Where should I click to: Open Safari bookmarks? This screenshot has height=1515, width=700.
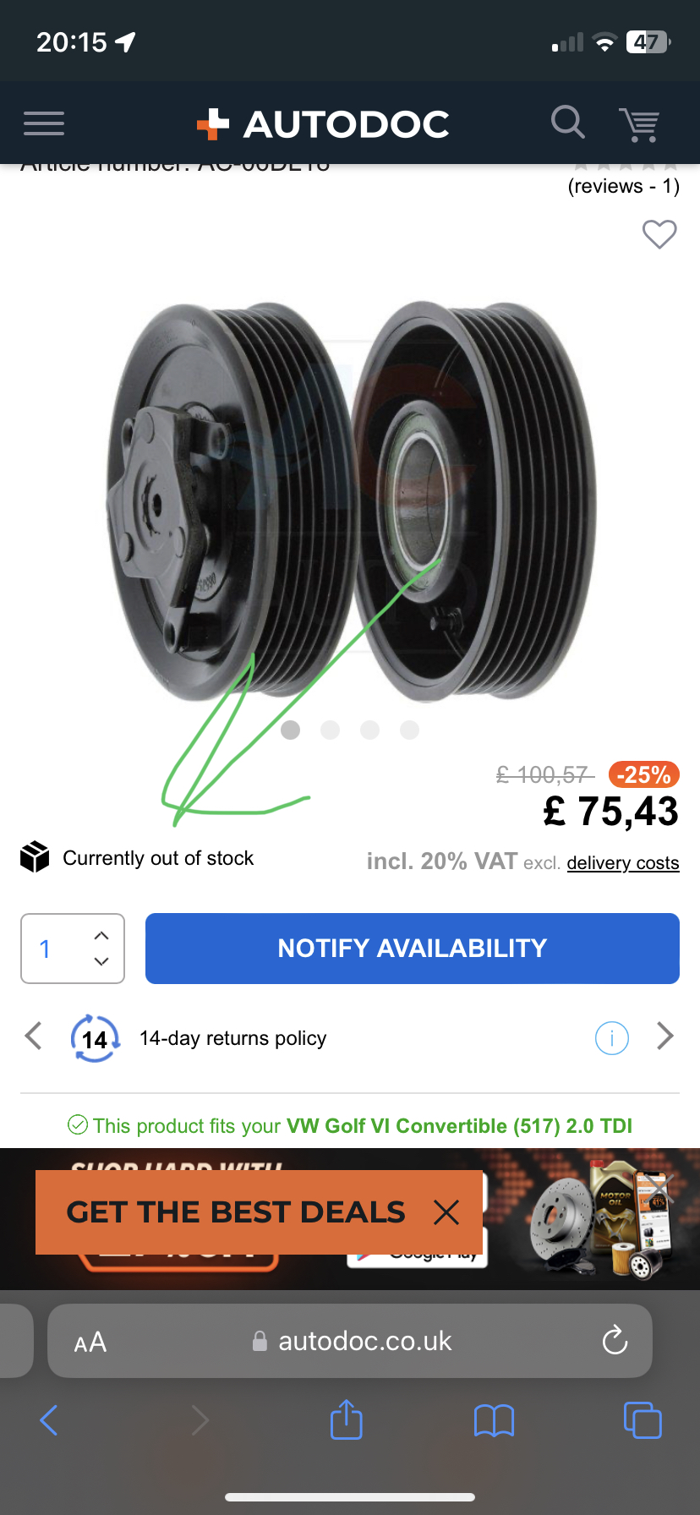tap(495, 1420)
